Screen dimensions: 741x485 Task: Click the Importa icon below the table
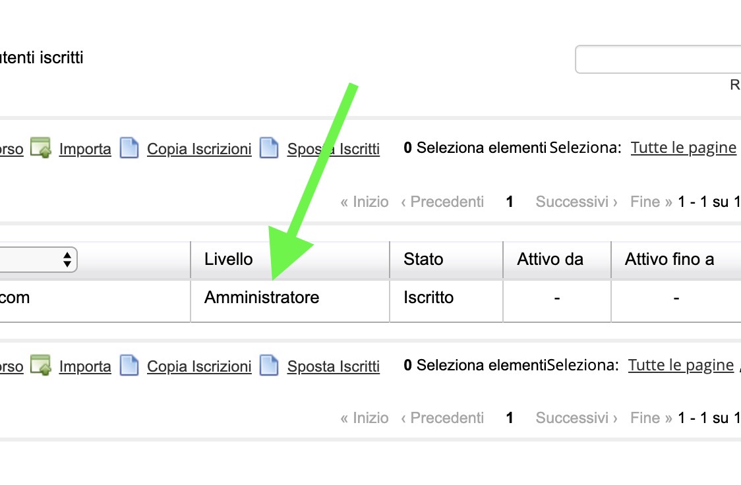point(41,366)
